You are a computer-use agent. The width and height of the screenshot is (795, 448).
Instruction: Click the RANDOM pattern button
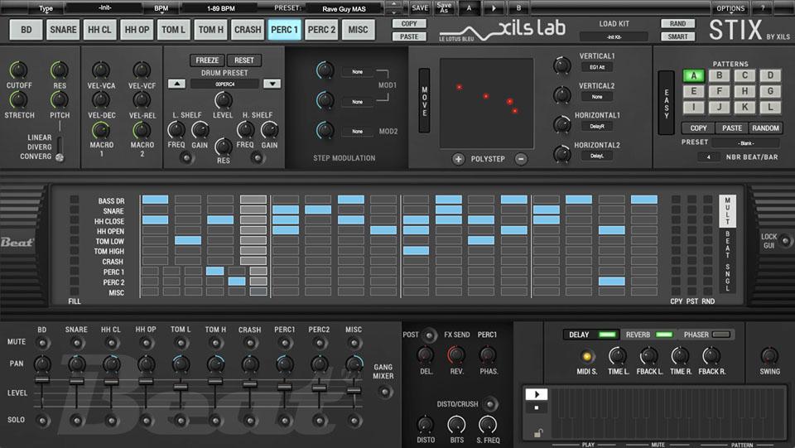(x=765, y=128)
